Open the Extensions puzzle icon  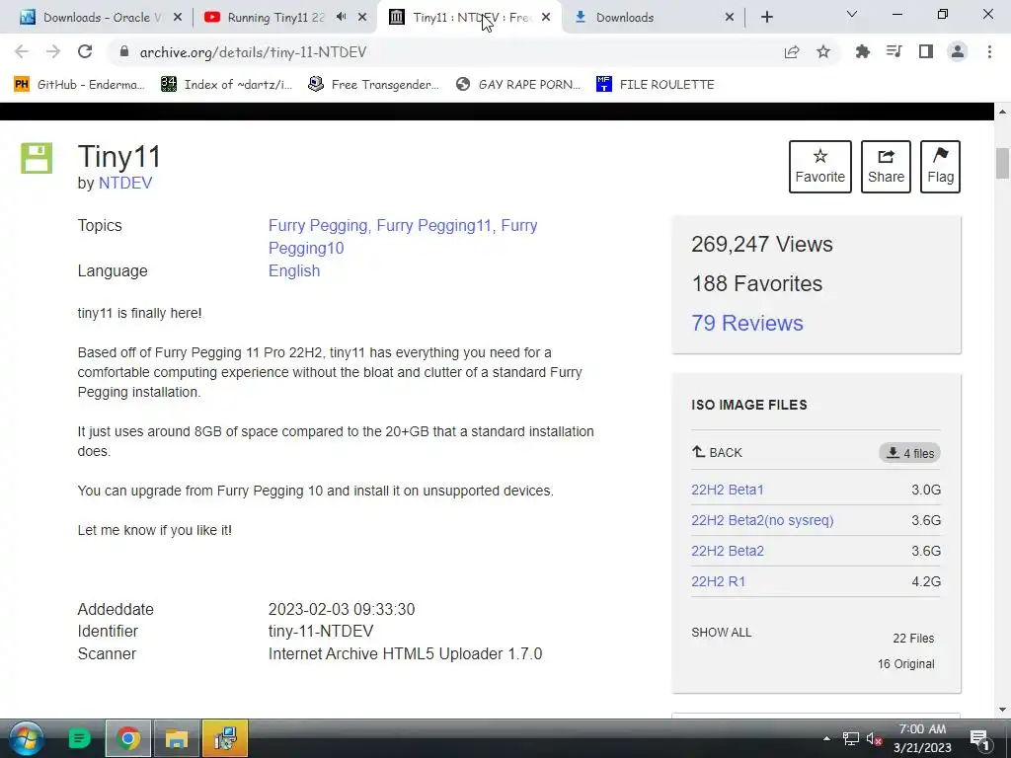pos(862,51)
